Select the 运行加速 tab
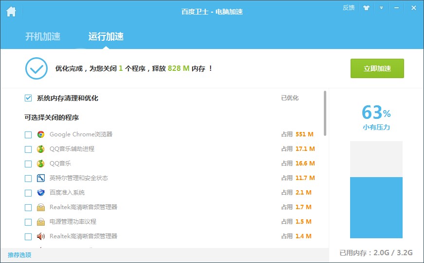The width and height of the screenshot is (424, 263). [x=106, y=36]
